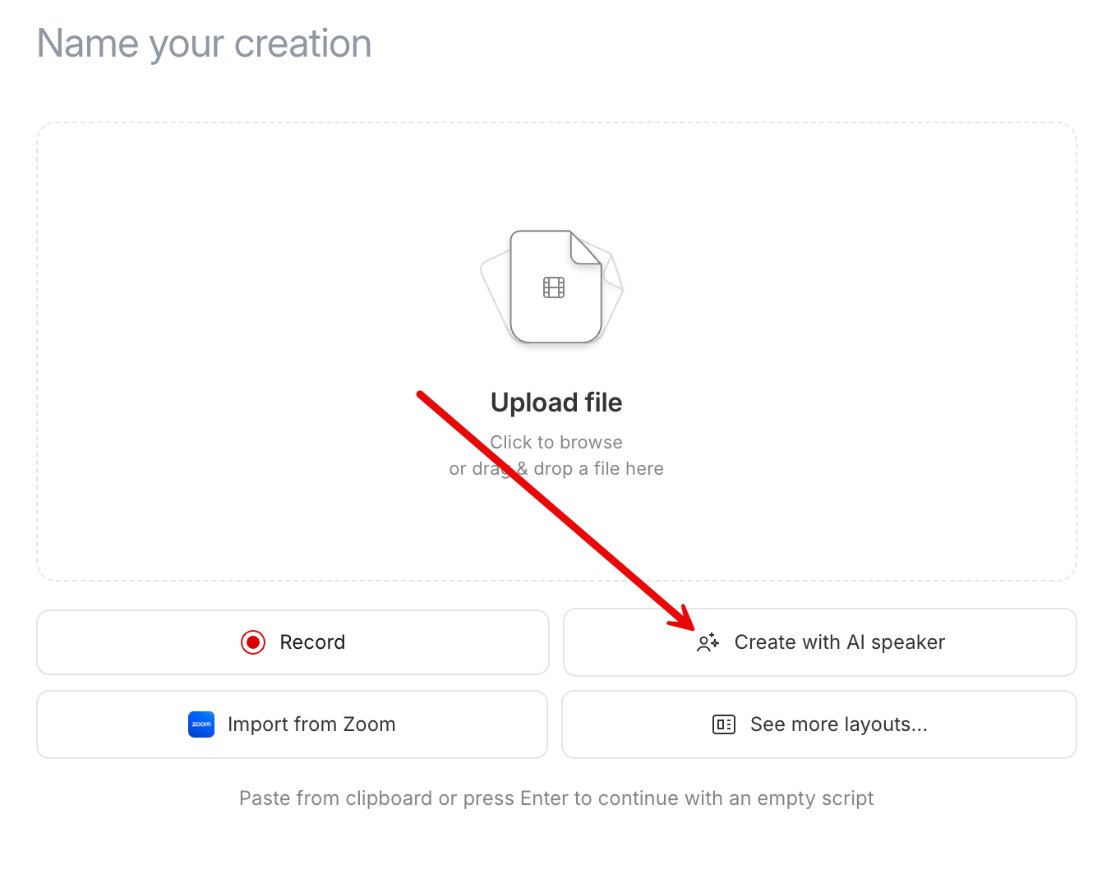This screenshot has height=869, width=1111.
Task: Choose the Create with AI speaker label
Action: [839, 642]
